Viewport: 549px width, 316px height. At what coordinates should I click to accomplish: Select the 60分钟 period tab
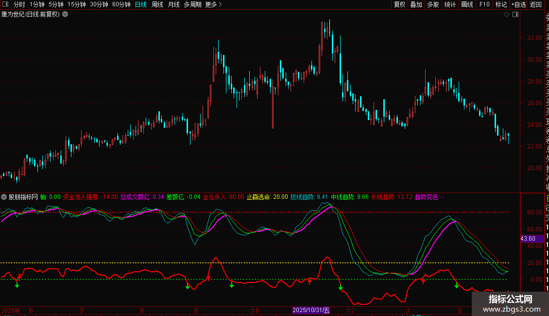[121, 4]
